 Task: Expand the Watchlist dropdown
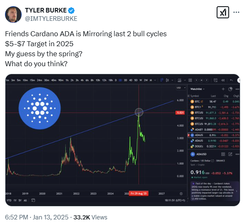[198, 89]
